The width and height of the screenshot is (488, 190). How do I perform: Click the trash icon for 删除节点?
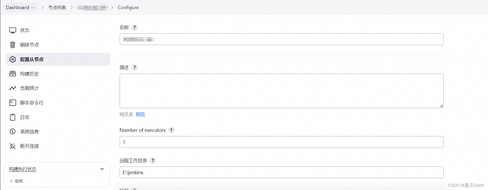coord(12,45)
